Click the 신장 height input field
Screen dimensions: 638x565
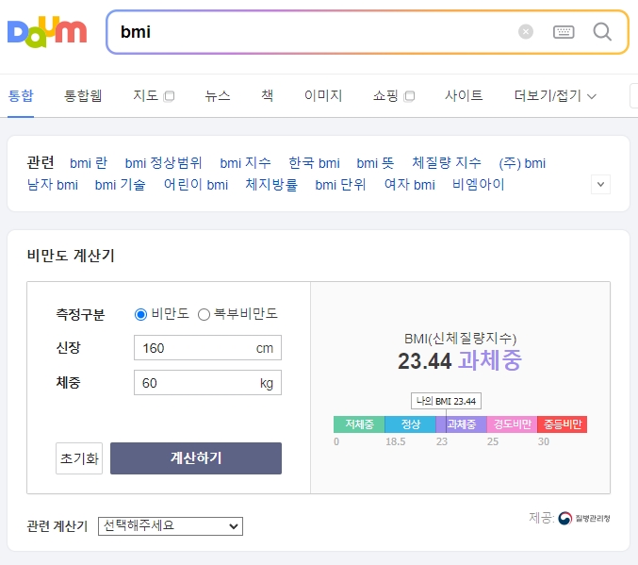[x=207, y=347]
